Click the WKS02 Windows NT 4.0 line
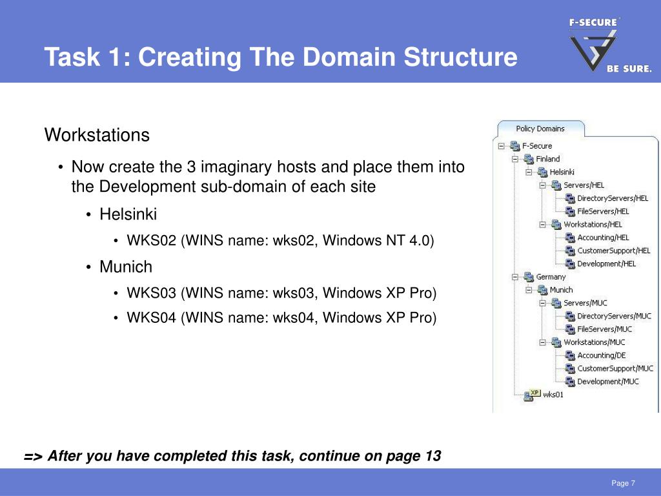This screenshot has width=661, height=496. click(280, 240)
